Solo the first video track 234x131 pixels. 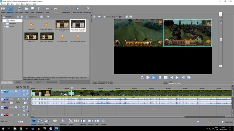pyautogui.click(x=28, y=91)
